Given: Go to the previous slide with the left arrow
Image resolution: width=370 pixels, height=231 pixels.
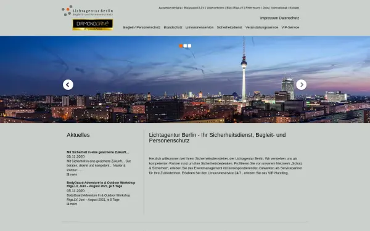Looking at the screenshot, I should tap(68, 84).
